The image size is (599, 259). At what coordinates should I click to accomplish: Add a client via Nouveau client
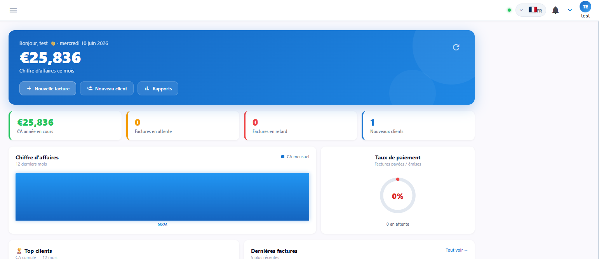(x=107, y=88)
